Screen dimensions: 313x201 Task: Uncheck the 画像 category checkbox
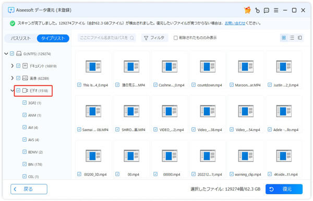tap(18, 78)
